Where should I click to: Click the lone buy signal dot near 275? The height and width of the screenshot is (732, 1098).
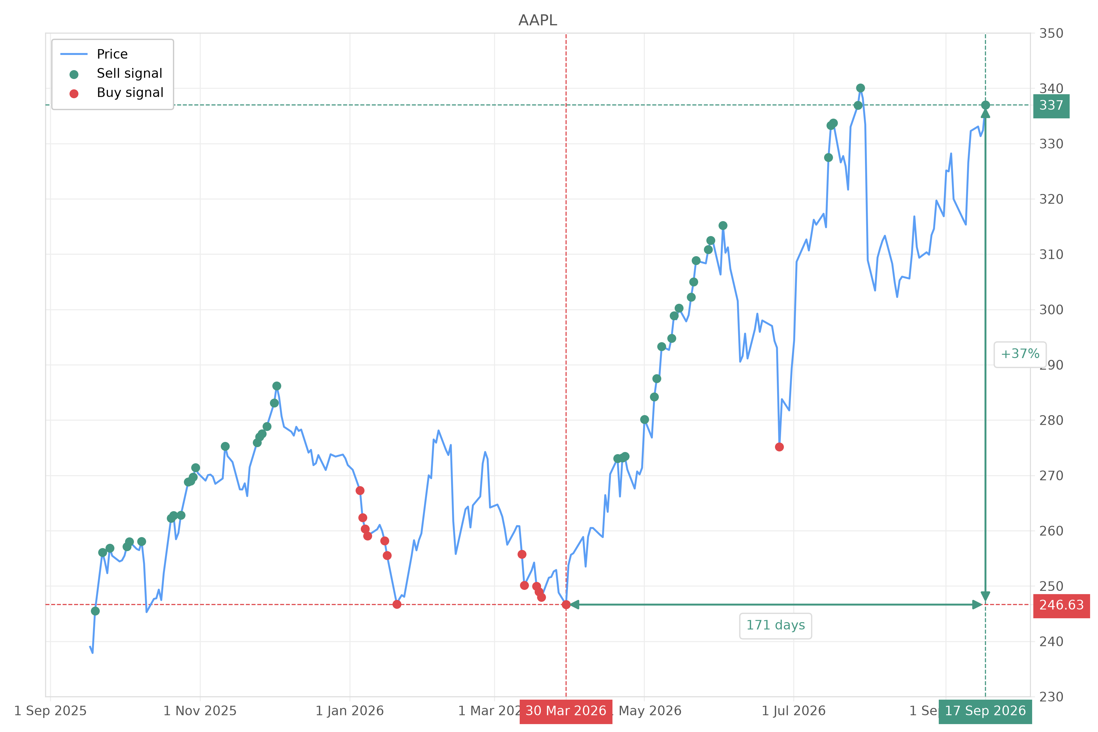[x=779, y=447]
